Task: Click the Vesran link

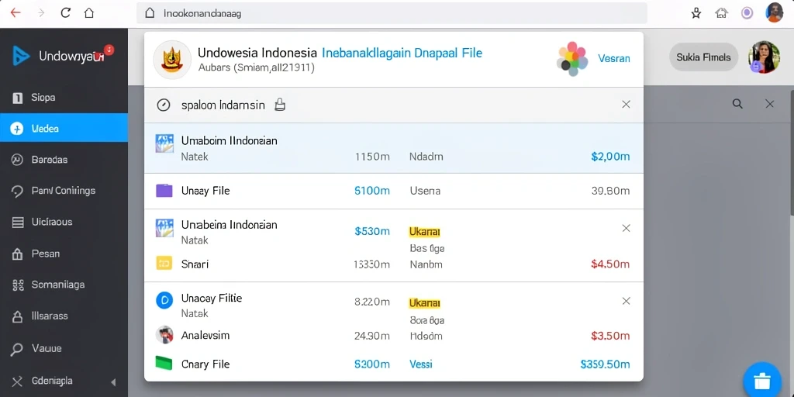Action: pyautogui.click(x=614, y=58)
